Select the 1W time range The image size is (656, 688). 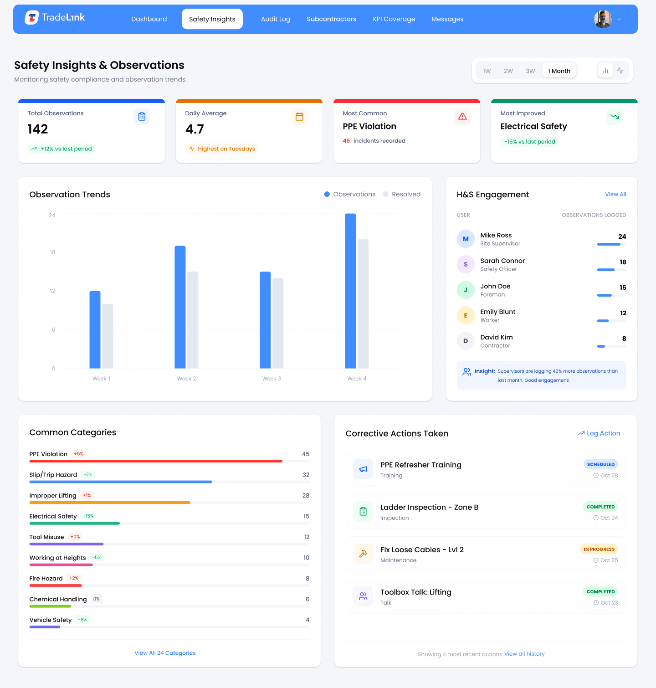tap(487, 71)
